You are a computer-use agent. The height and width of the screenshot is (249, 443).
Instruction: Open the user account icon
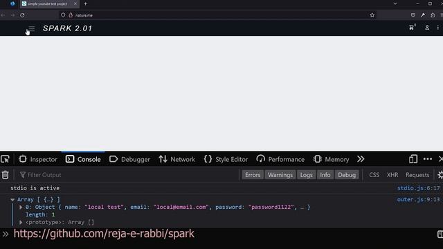coord(427,28)
